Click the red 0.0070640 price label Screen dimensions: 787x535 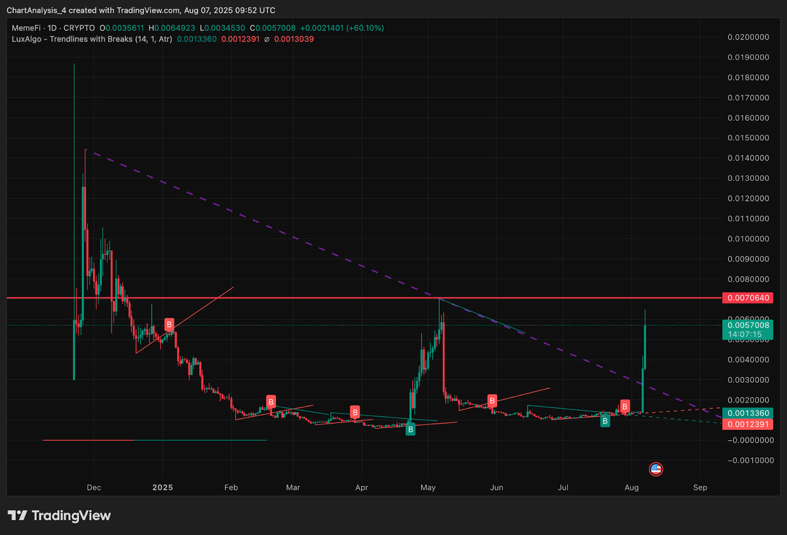[x=748, y=298]
